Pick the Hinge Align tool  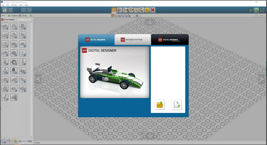(x=131, y=10)
